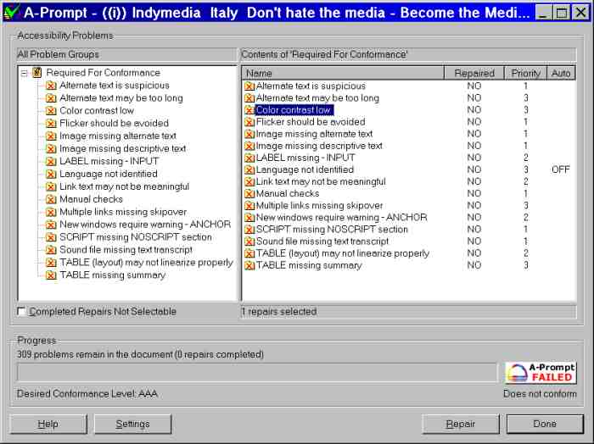Click icon beside tree item LABEL missing - INPUT

[x=51, y=162]
